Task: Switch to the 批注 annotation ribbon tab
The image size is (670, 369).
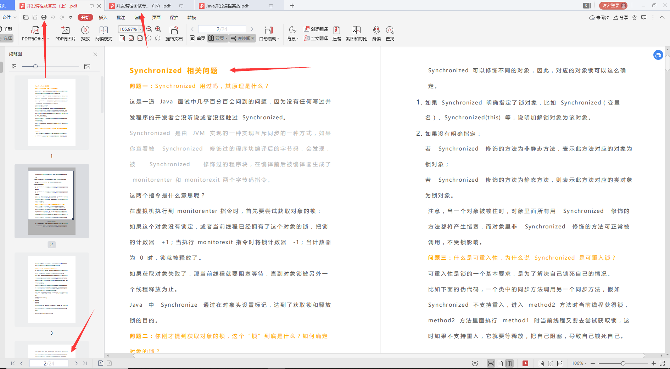Action: (121, 17)
